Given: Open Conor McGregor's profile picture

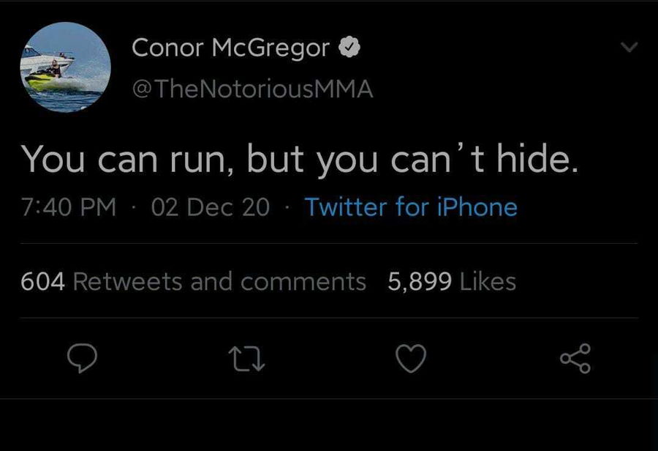Looking at the screenshot, I should click(65, 67).
